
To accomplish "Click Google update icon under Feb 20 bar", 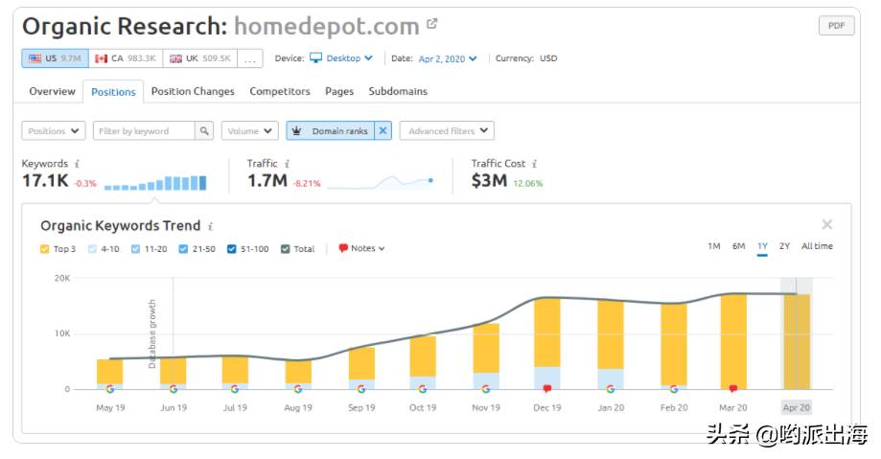I will tap(674, 389).
